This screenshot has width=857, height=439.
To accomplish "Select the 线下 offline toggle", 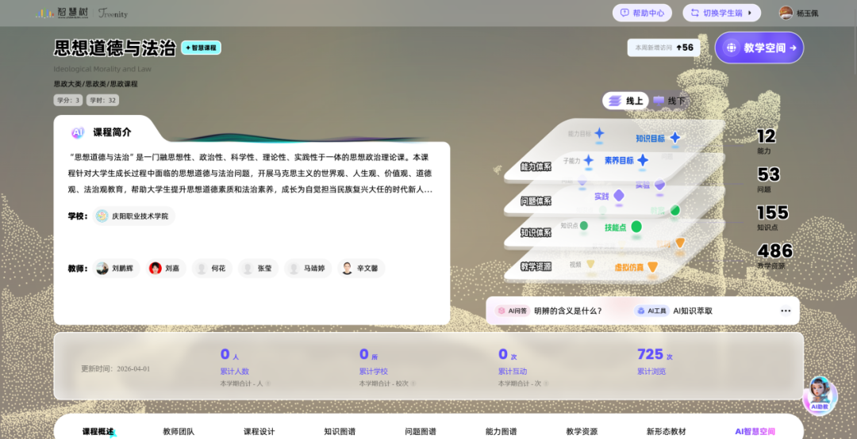I will point(669,101).
